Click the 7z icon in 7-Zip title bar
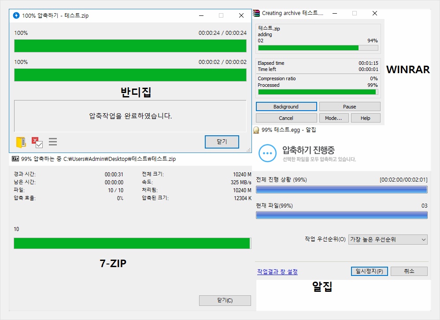 [15, 159]
